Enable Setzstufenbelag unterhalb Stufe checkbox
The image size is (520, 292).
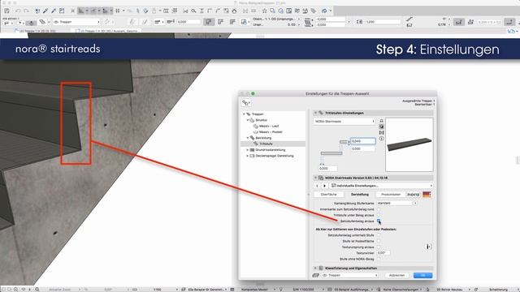[379, 235]
